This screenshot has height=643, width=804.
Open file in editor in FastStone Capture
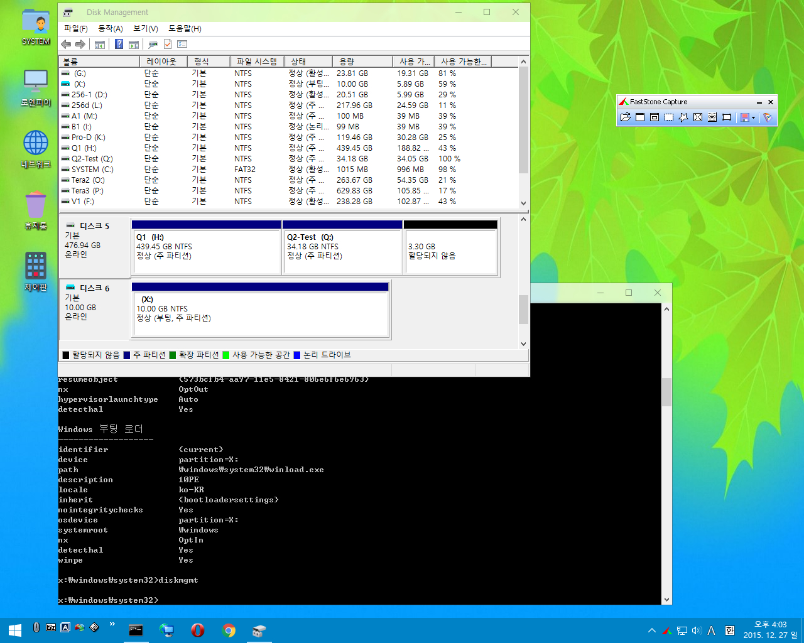pyautogui.click(x=625, y=117)
